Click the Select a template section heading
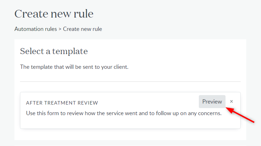This screenshot has width=261, height=146. [54, 51]
